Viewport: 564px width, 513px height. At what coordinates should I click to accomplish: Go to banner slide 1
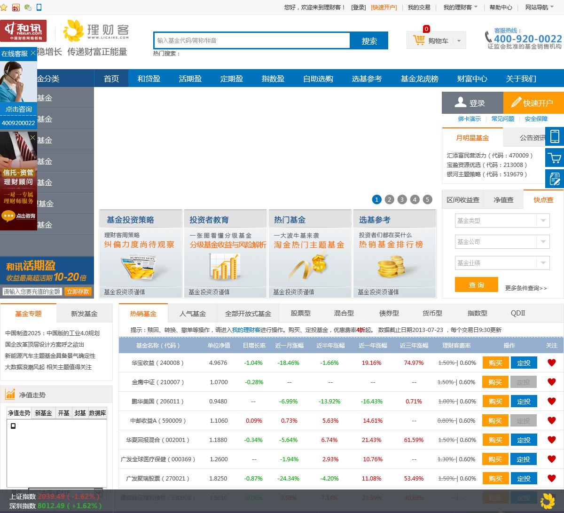[376, 199]
